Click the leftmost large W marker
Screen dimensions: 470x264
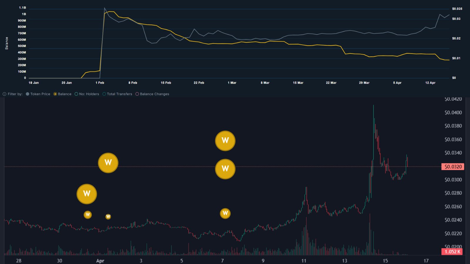[x=87, y=194]
